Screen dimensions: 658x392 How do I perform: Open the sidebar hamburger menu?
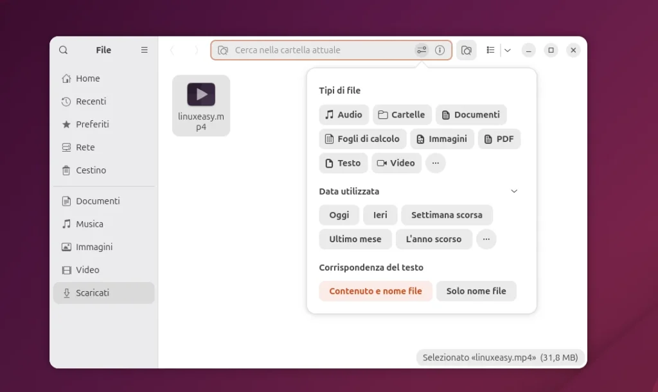[x=144, y=50]
